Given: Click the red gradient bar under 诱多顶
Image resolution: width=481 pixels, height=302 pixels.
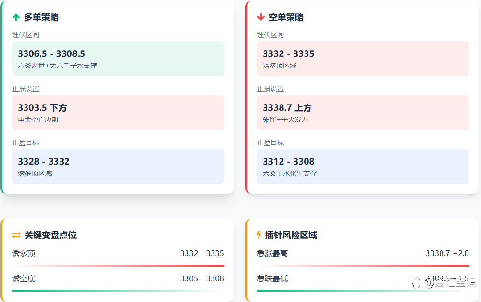Looking at the screenshot, I should click(118, 266).
